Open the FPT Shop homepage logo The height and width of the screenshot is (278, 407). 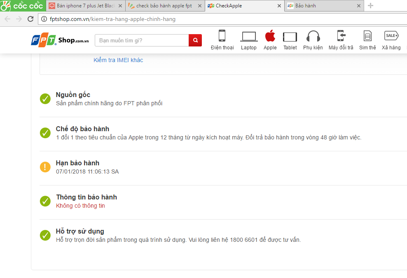pos(60,40)
